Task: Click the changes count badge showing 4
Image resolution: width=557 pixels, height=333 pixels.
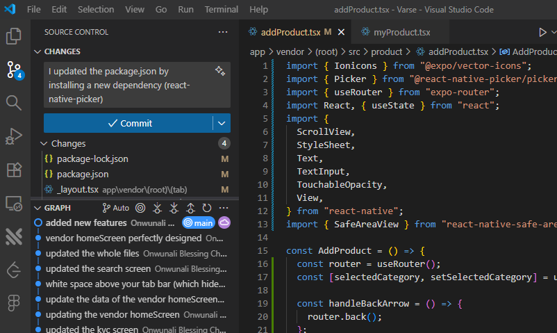Action: point(224,143)
